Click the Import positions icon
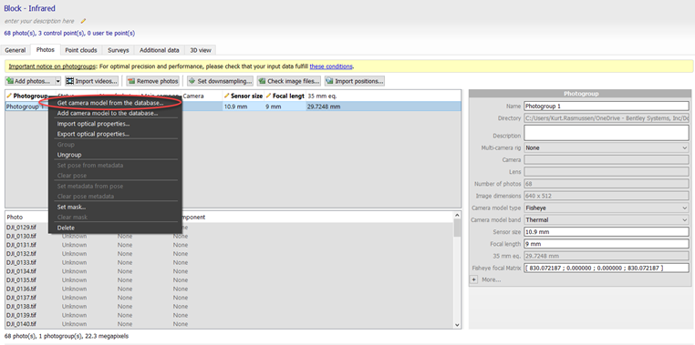This screenshot has height=345, width=695. [x=329, y=81]
